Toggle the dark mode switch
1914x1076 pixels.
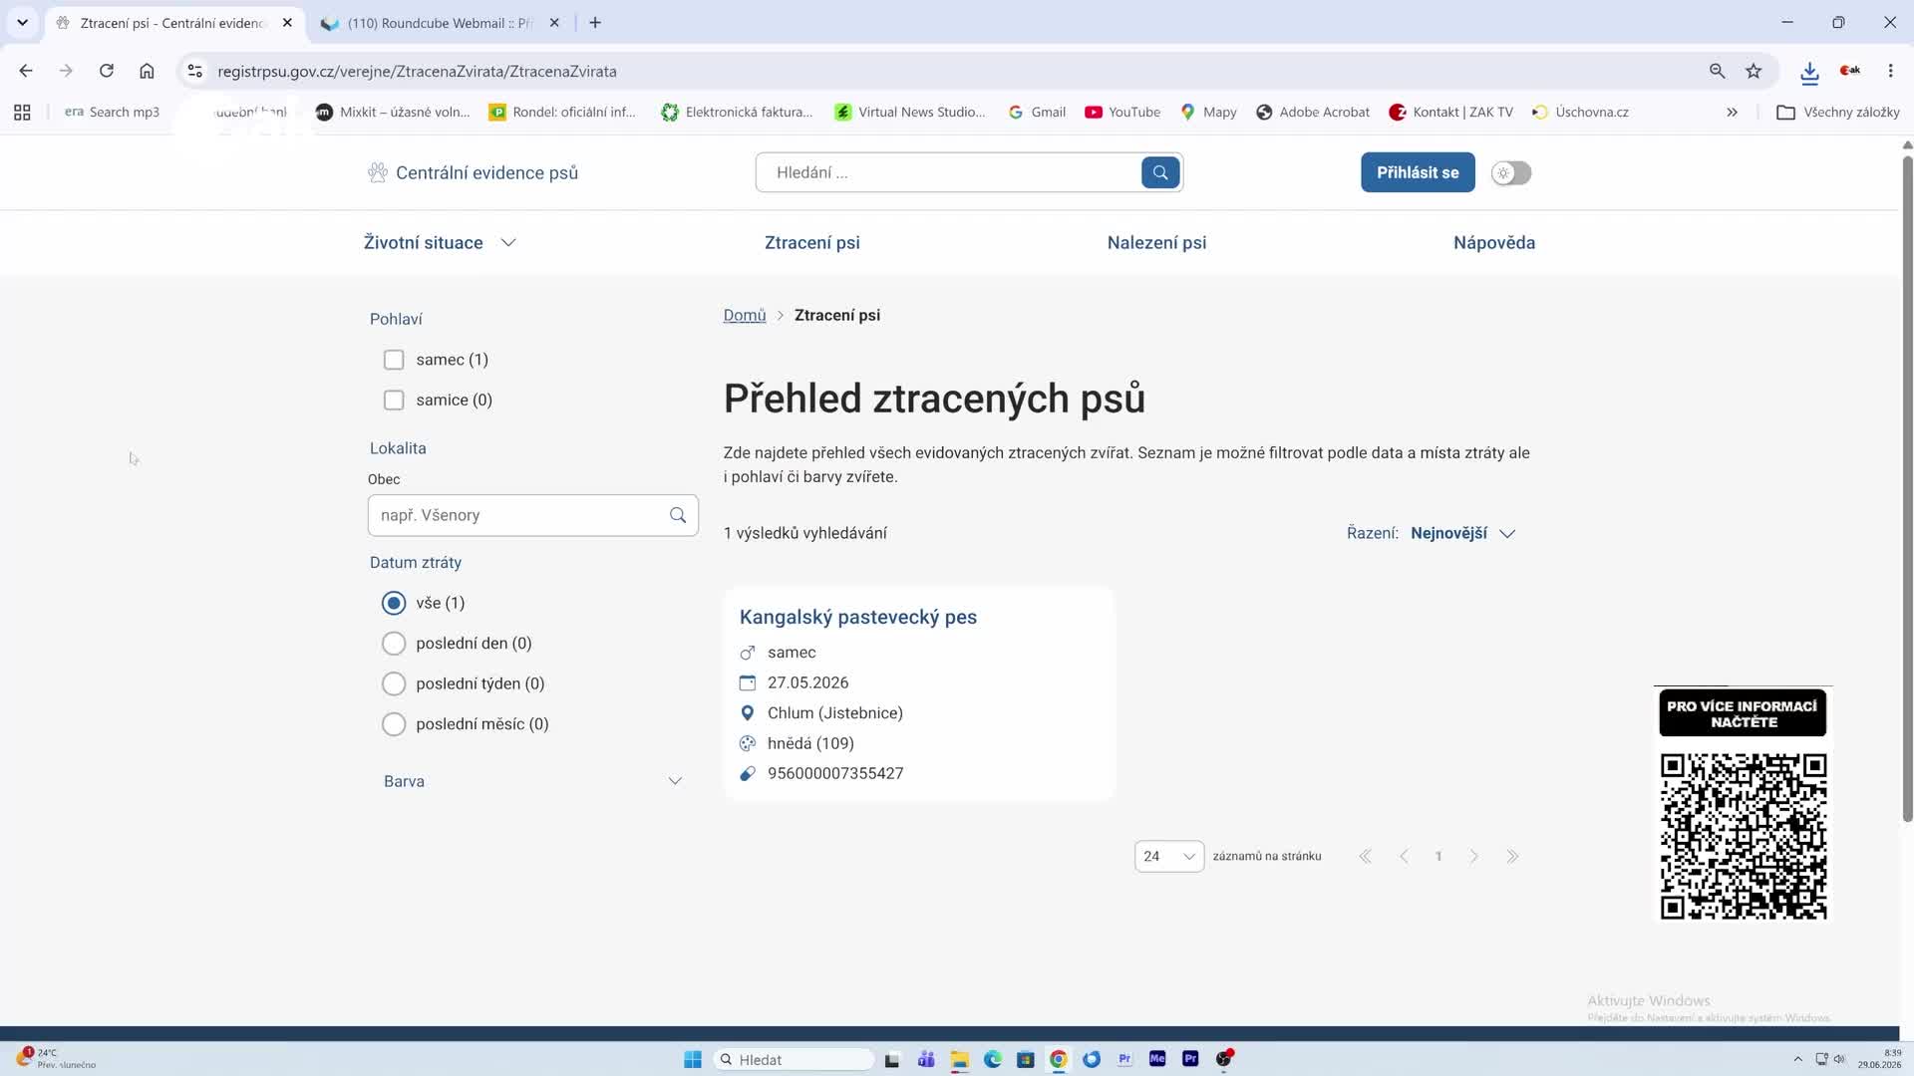click(x=1511, y=173)
